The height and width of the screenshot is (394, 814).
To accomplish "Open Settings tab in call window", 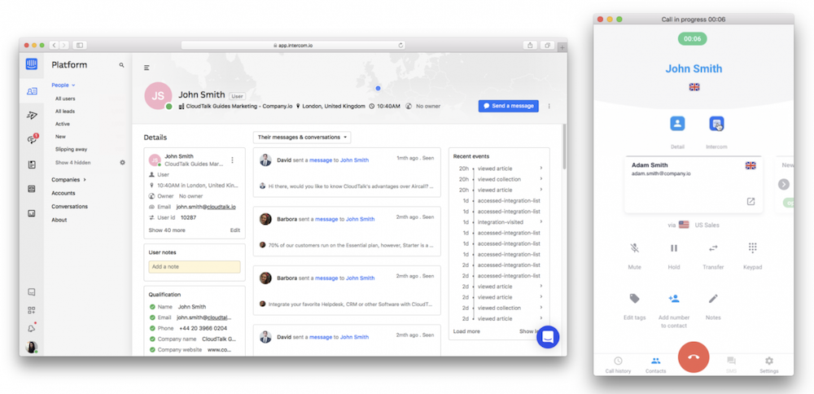I will (x=769, y=365).
